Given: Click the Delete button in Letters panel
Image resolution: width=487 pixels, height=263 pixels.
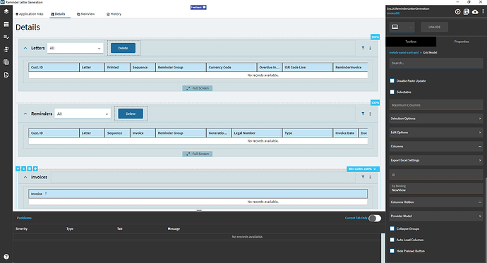Looking at the screenshot, I should coord(123,48).
